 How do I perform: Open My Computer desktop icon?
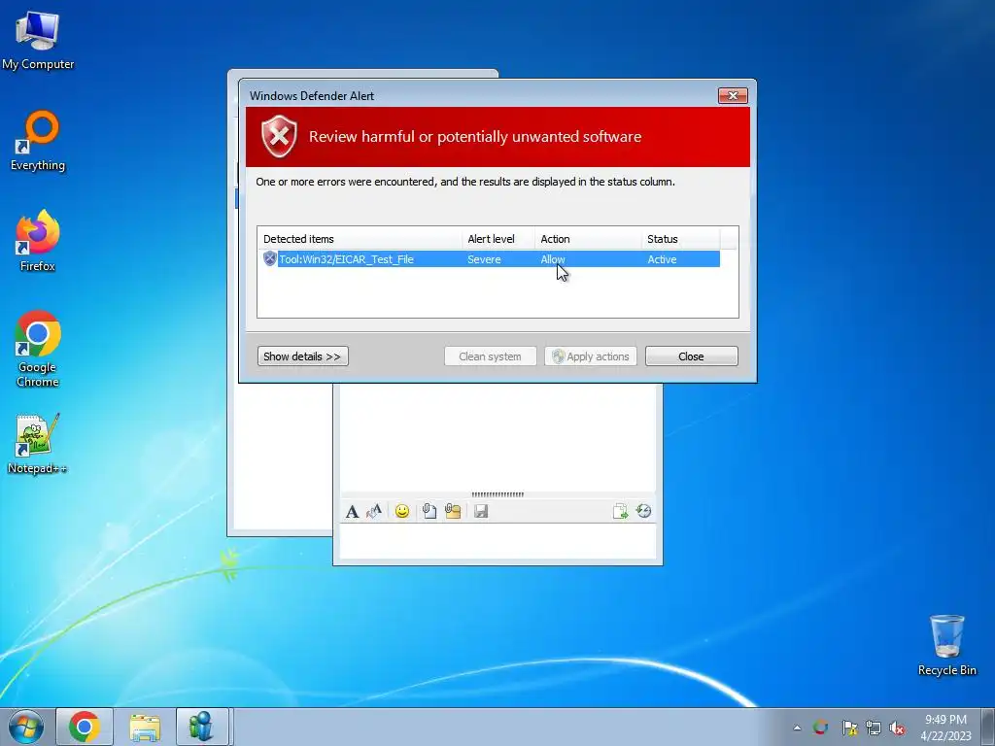pos(38,39)
